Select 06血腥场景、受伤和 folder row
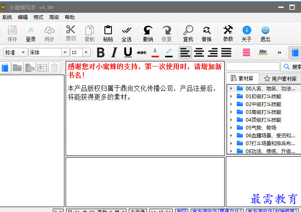Viewport: 301px width, 212px height. coord(264,136)
